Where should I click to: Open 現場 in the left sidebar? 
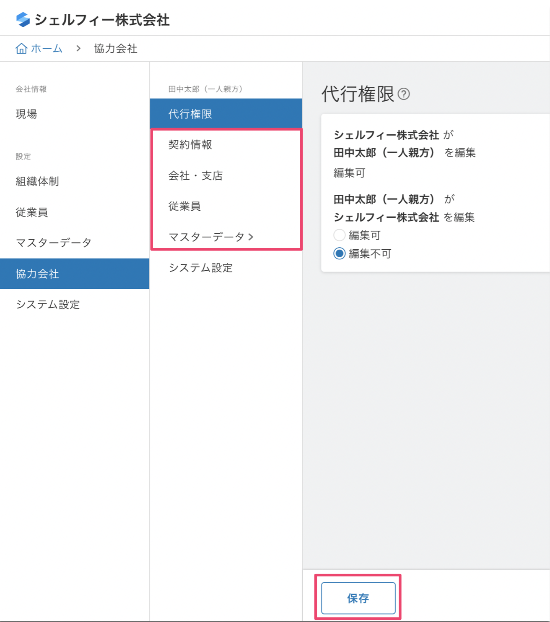pyautogui.click(x=26, y=114)
